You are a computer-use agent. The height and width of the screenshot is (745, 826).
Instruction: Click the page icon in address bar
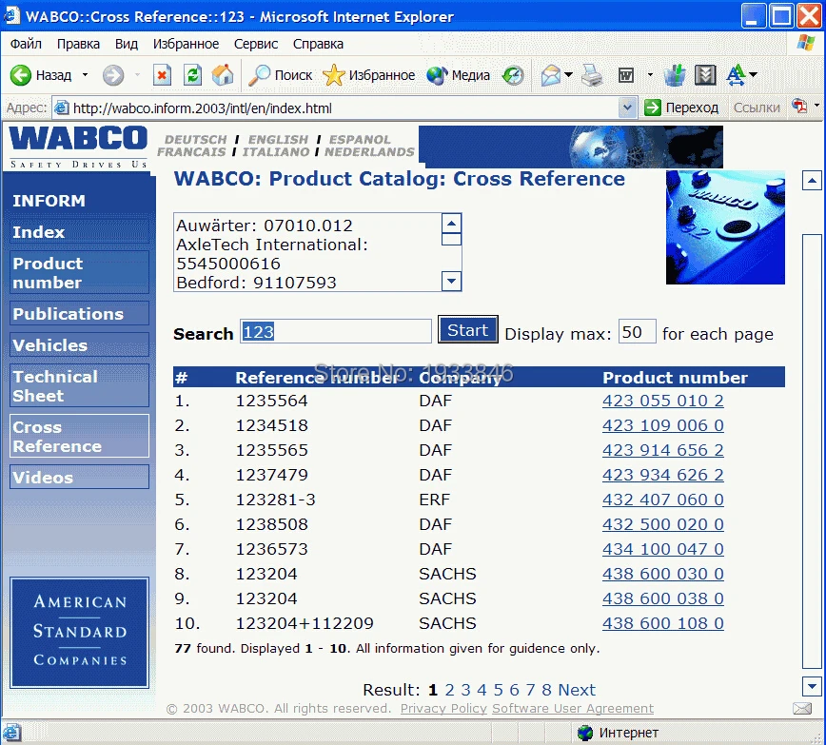(x=62, y=108)
